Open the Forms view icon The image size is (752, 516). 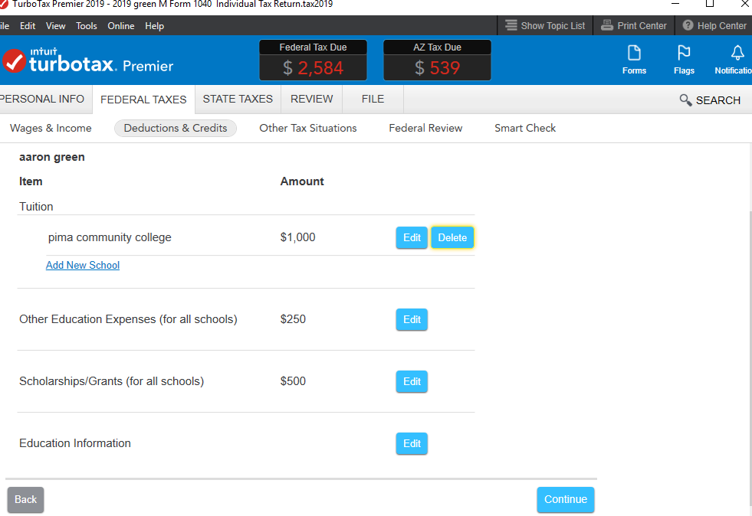(x=634, y=60)
